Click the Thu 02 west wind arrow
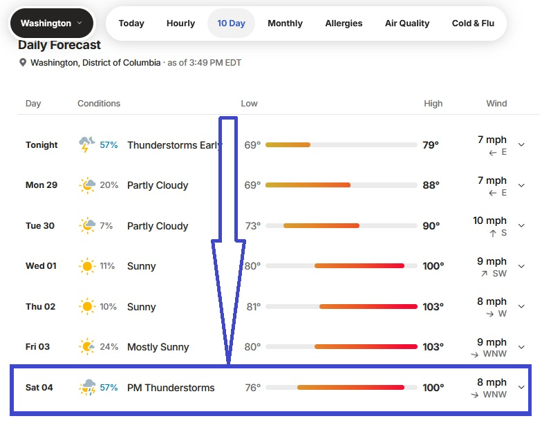 [x=489, y=314]
